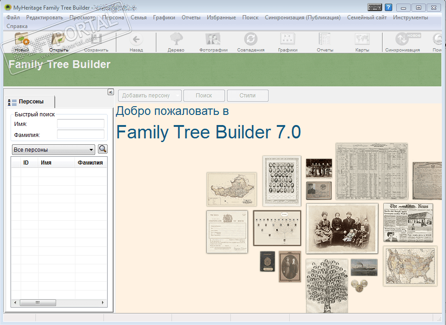Click the right scroll arrow of persons list
Screen dimensions: 446x325
click(103, 302)
